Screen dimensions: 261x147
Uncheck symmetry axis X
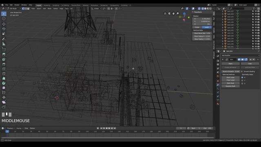coord(242,78)
